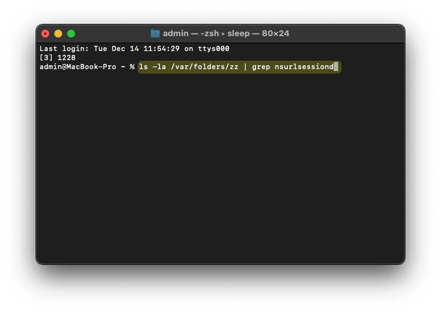Click the folder proxy icon in title bar
The image size is (441, 312).
155,34
